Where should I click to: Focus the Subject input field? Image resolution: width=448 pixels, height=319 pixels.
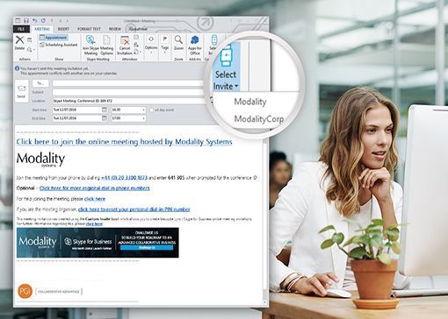(129, 92)
